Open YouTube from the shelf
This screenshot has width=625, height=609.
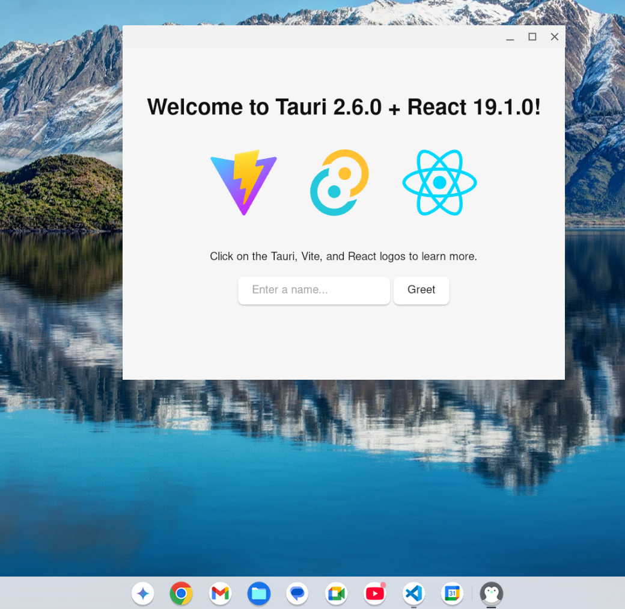(374, 593)
